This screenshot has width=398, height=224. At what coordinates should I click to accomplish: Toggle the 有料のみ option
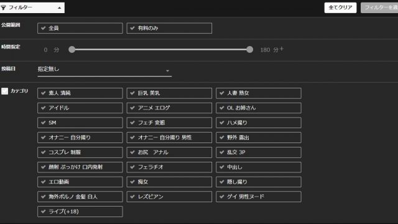[x=169, y=28]
